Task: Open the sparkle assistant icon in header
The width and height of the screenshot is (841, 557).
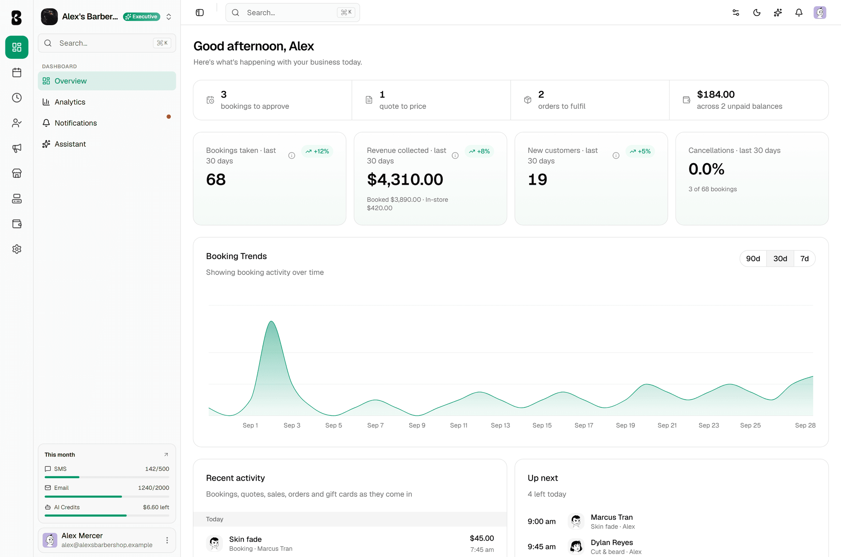Action: pos(778,13)
